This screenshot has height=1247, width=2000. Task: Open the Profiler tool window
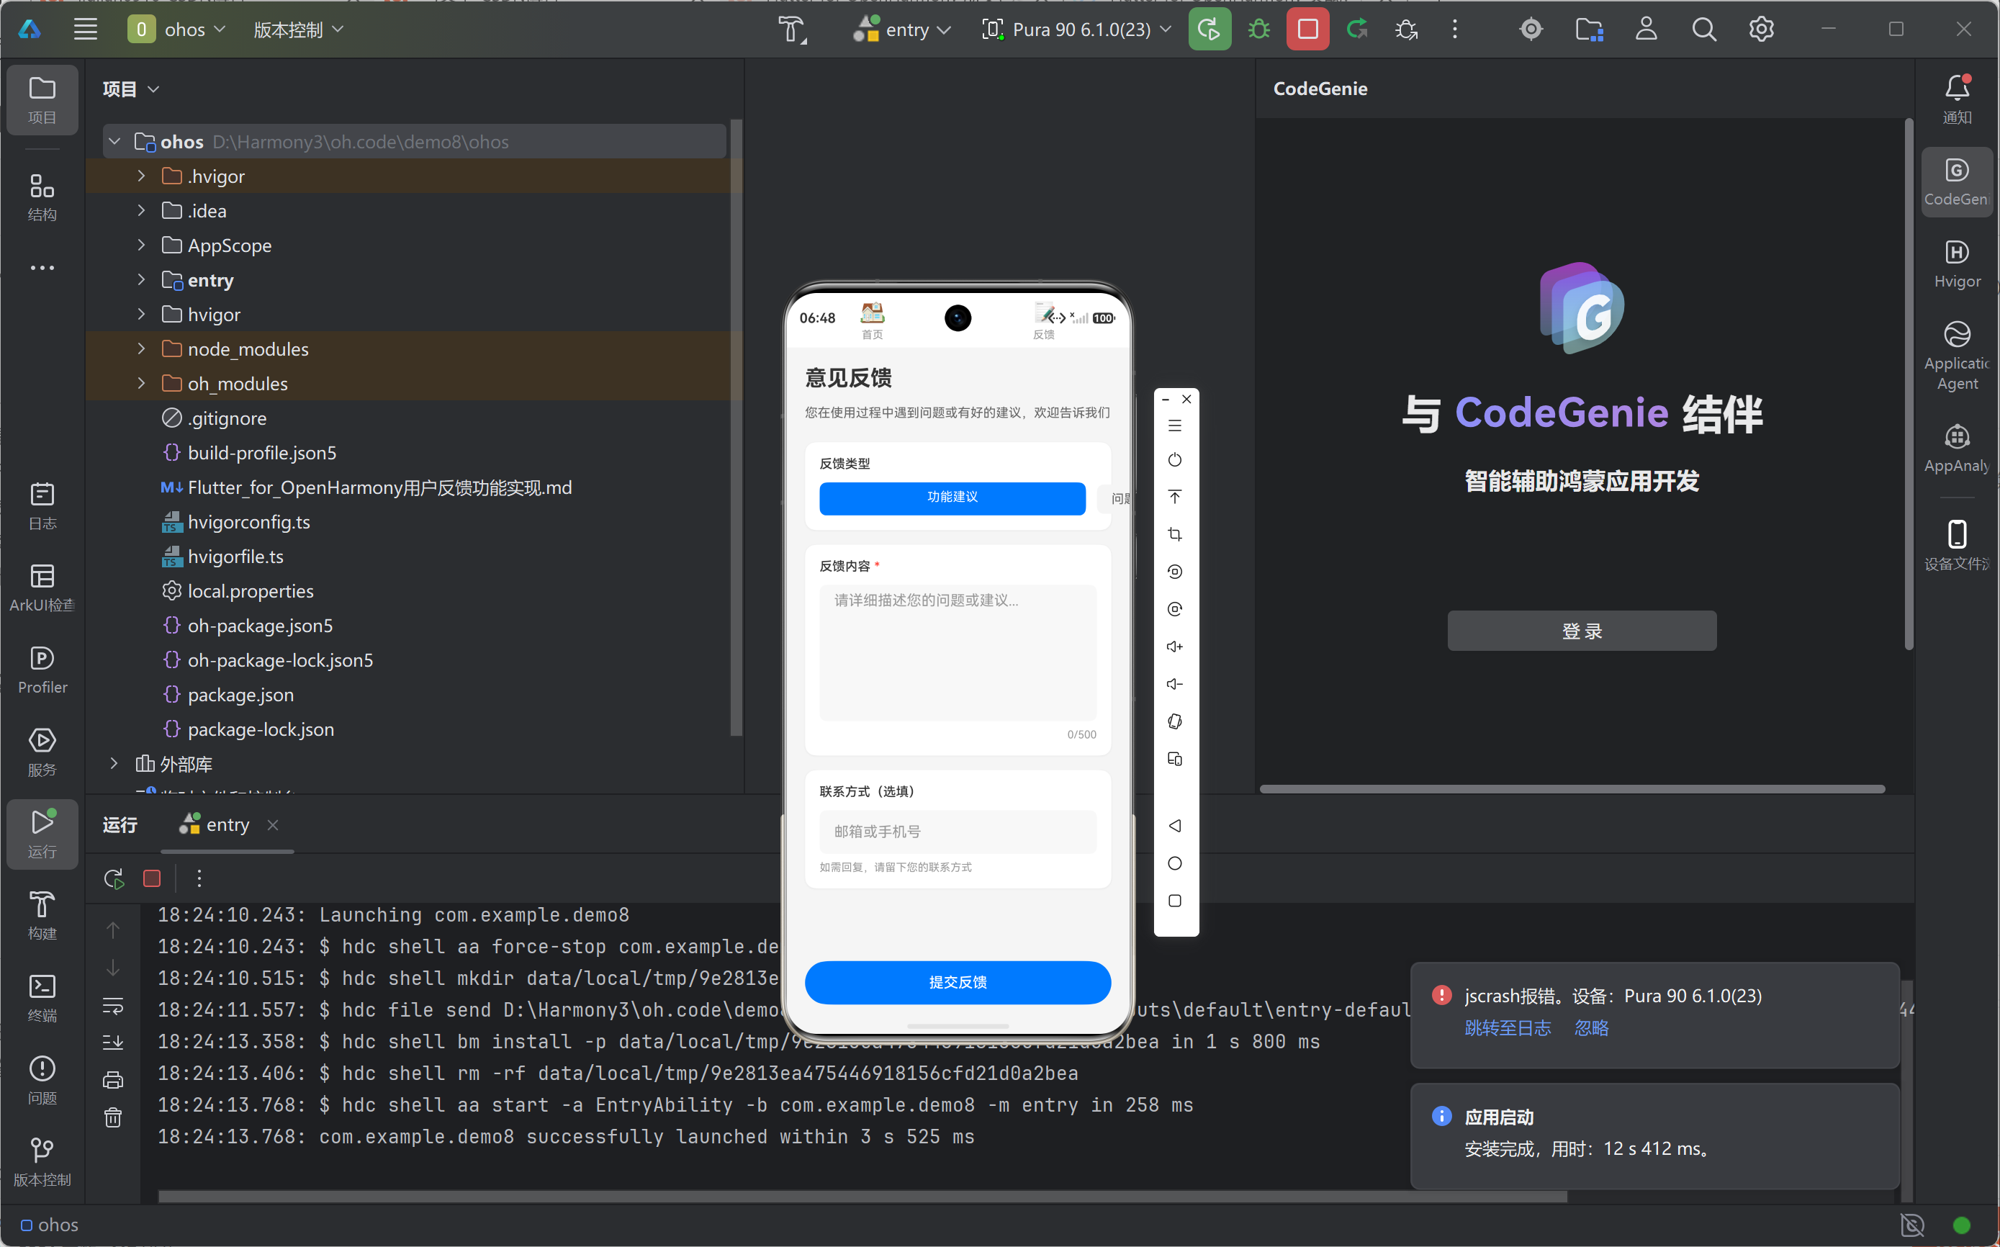(42, 669)
